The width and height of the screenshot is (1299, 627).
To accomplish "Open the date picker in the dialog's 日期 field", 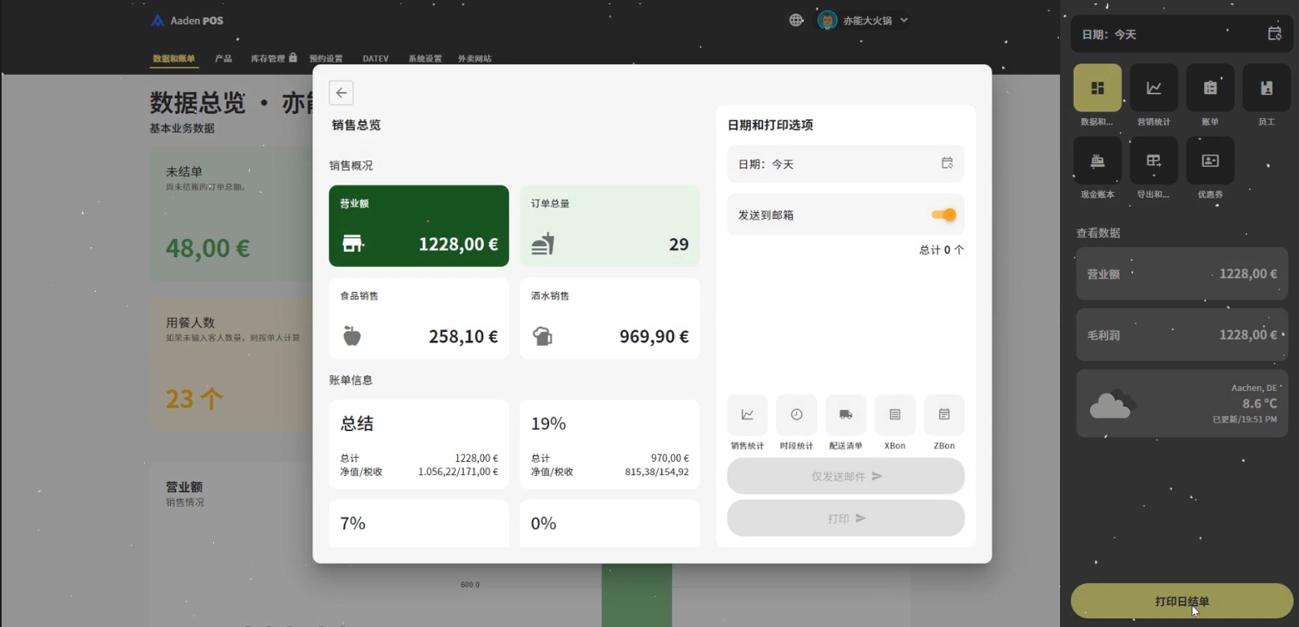I will click(x=947, y=163).
